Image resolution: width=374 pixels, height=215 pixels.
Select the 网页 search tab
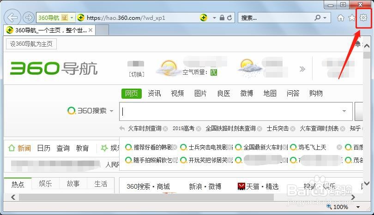click(132, 94)
